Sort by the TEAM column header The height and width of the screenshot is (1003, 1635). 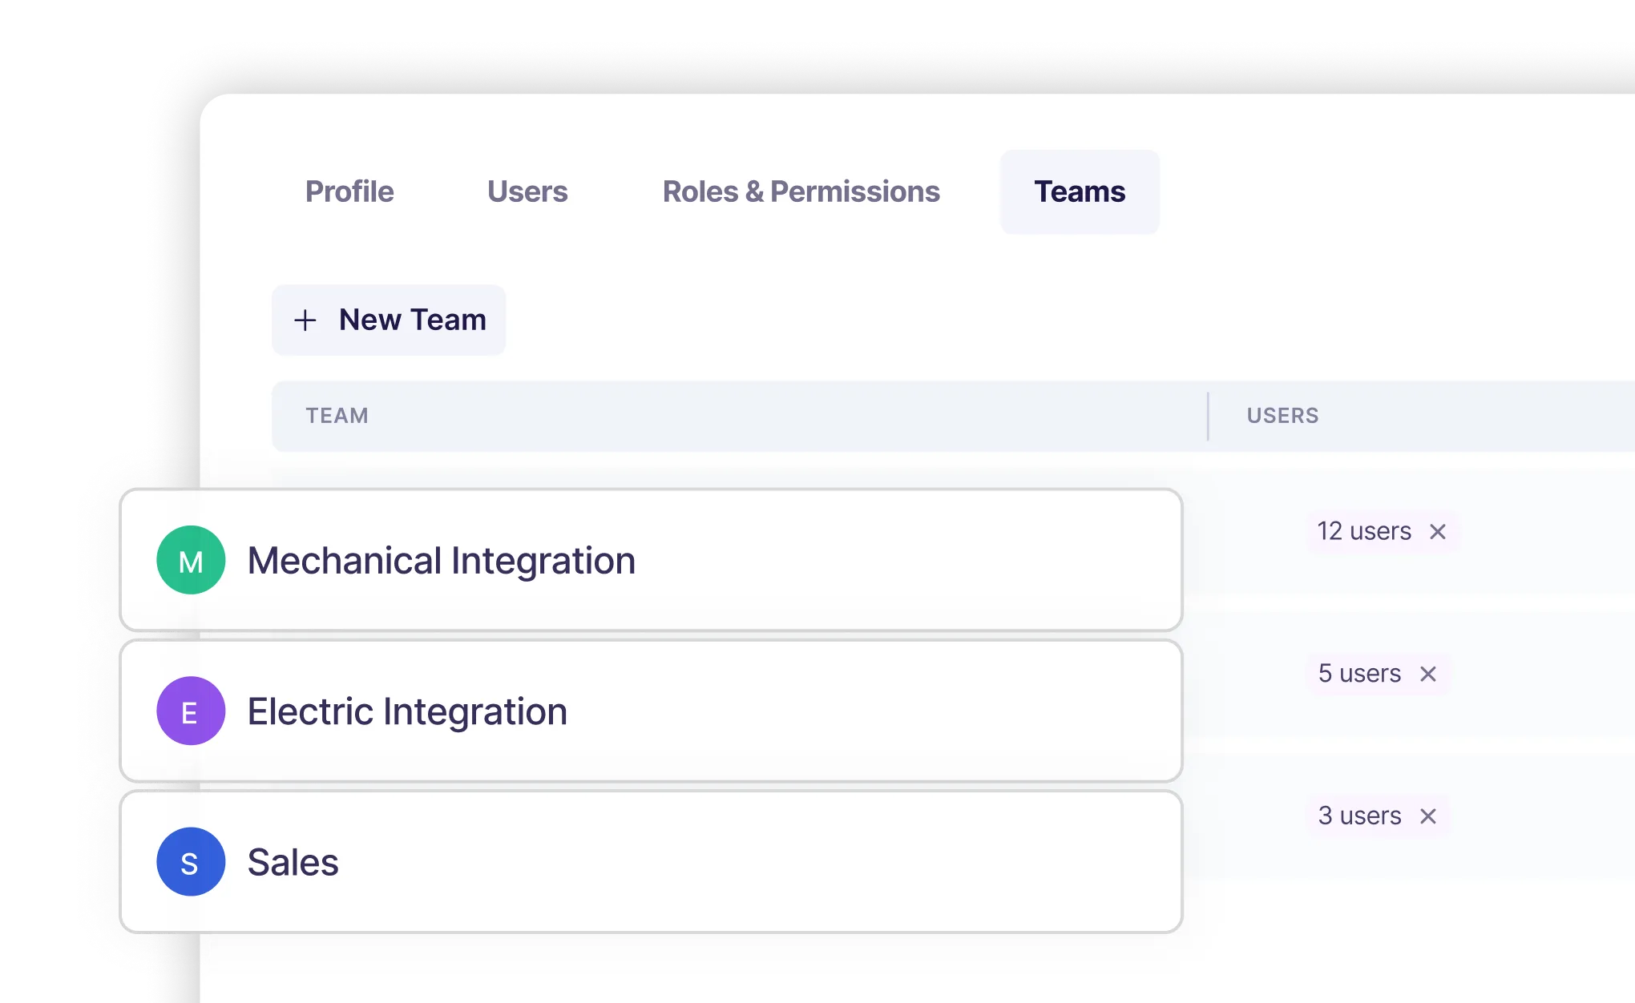point(337,416)
